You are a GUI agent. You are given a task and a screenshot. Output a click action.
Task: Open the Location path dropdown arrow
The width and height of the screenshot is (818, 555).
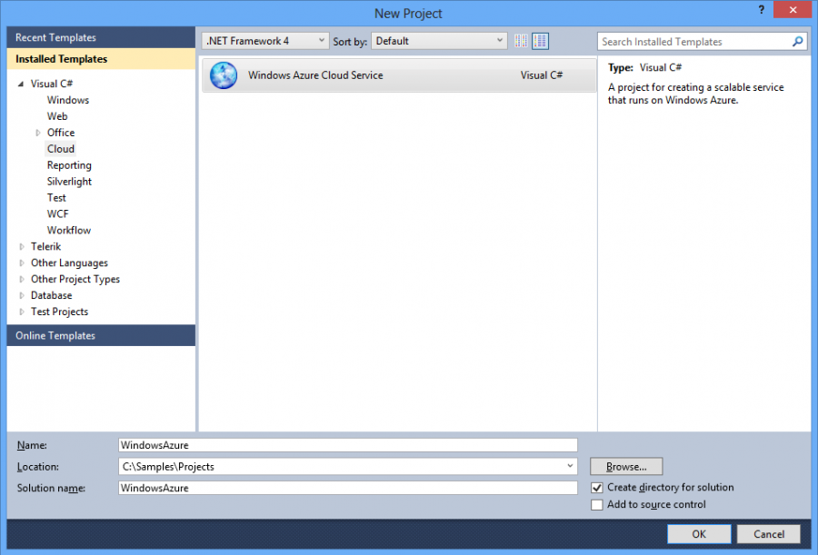[x=570, y=466]
